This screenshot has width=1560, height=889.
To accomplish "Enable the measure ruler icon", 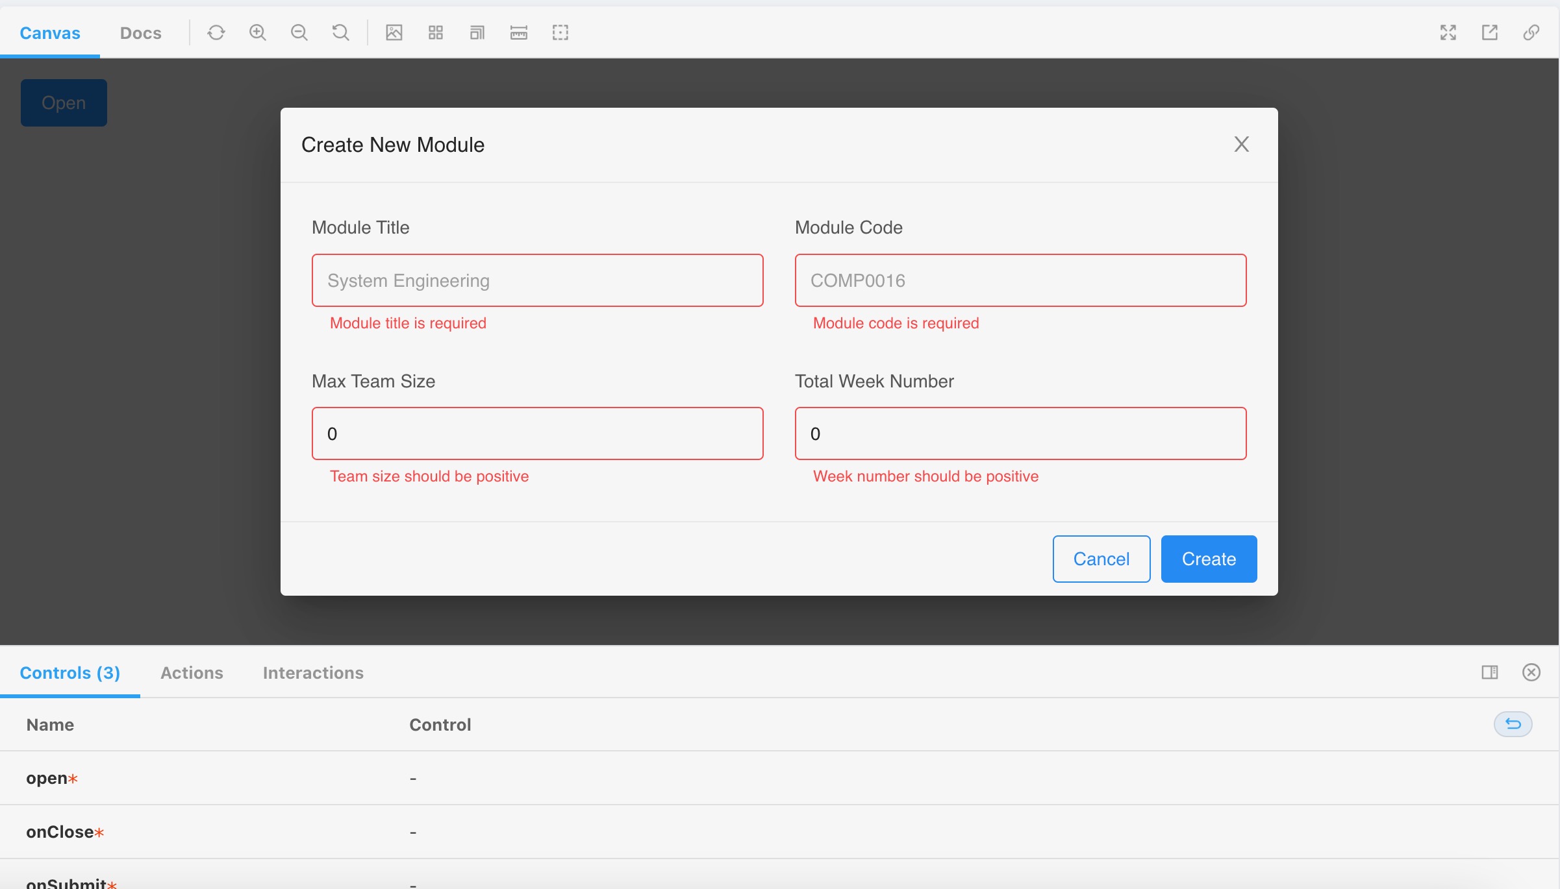I will point(519,32).
